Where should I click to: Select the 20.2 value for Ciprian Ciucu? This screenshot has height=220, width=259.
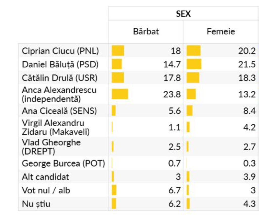point(247,51)
